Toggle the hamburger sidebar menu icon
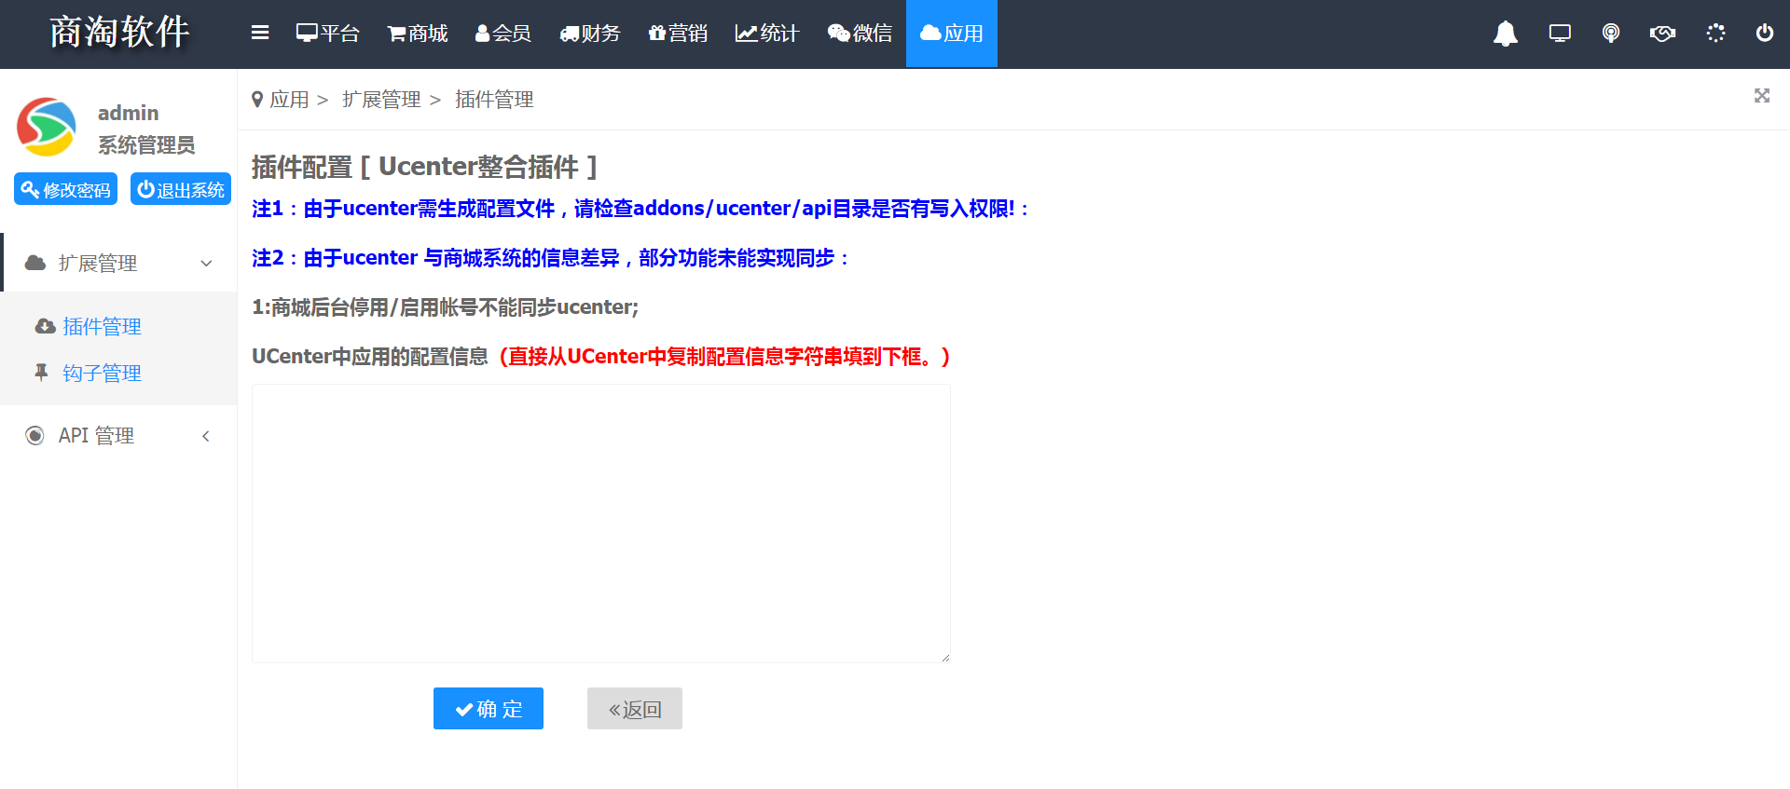 [260, 34]
